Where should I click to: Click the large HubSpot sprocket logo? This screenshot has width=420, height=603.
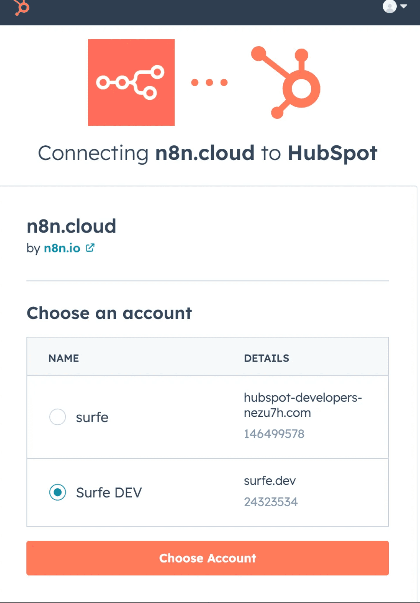(x=286, y=82)
